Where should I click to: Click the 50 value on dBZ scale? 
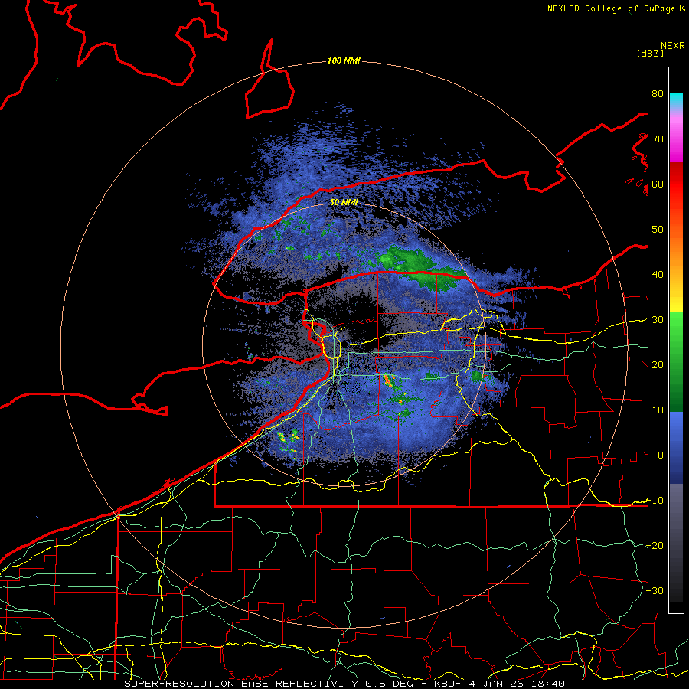click(x=658, y=230)
